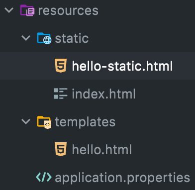Select the templates folder label
The height and width of the screenshot is (190, 195).
coord(85,122)
